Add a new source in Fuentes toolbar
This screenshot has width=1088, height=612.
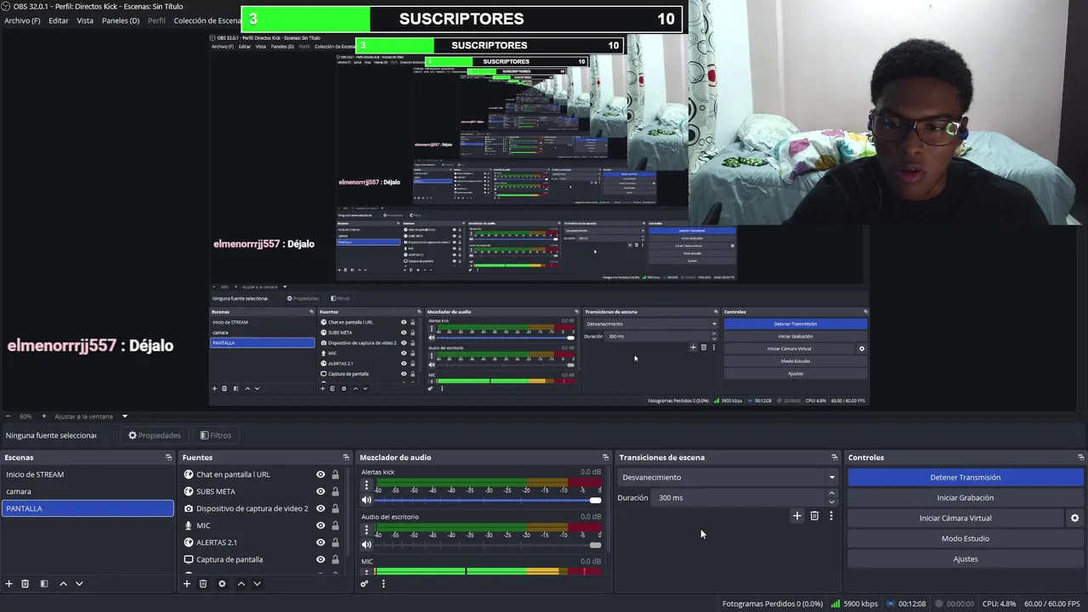click(187, 584)
